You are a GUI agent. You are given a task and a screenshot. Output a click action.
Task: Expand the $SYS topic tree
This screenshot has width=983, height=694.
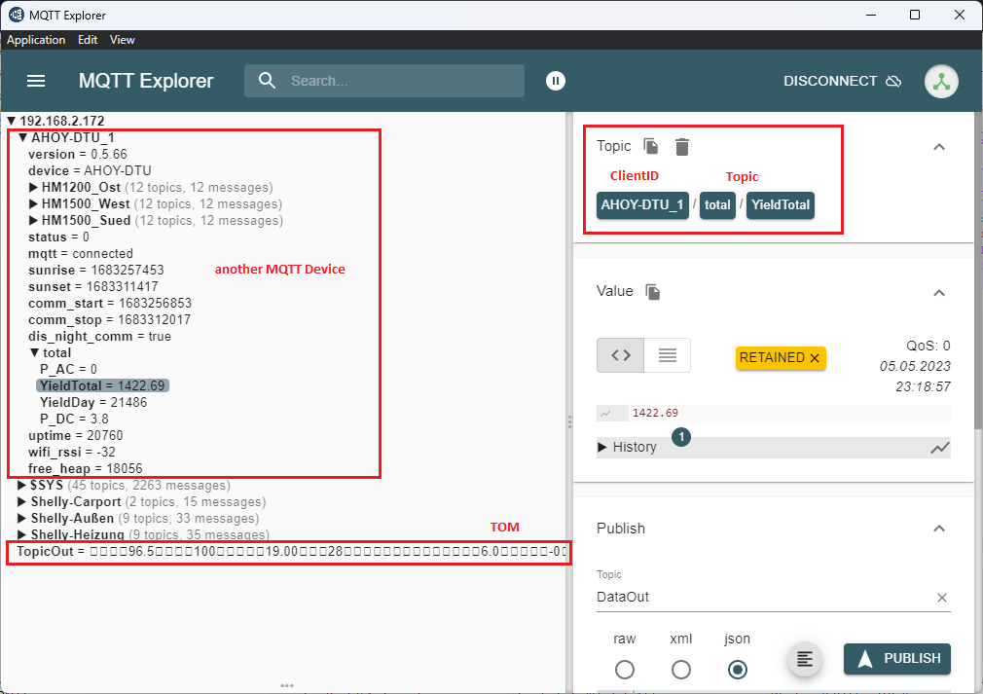click(x=22, y=486)
